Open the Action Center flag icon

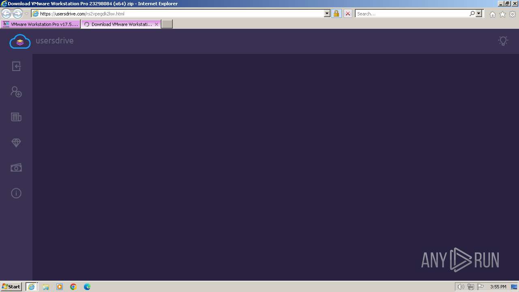[480, 287]
